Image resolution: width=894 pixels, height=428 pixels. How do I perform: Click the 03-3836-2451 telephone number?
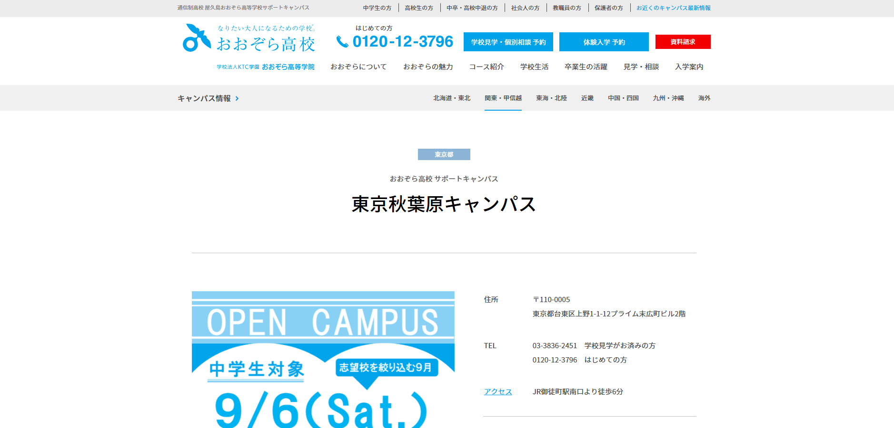pos(555,345)
